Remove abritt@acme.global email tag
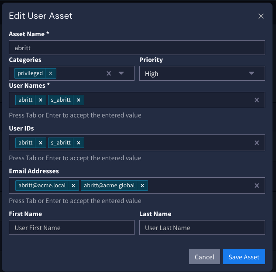The height and width of the screenshot is (272, 276). [142, 186]
